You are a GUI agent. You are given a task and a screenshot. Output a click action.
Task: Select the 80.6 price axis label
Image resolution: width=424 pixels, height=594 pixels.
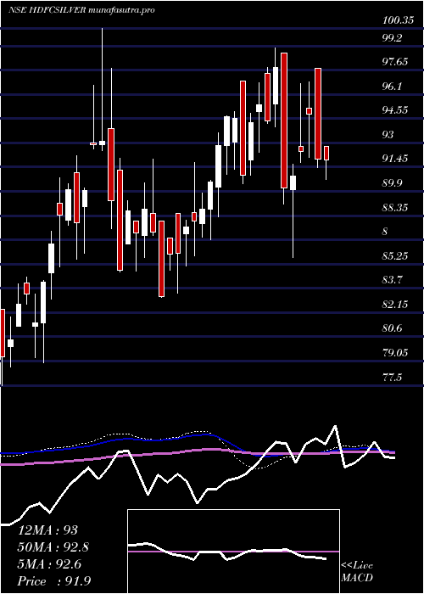coord(393,328)
